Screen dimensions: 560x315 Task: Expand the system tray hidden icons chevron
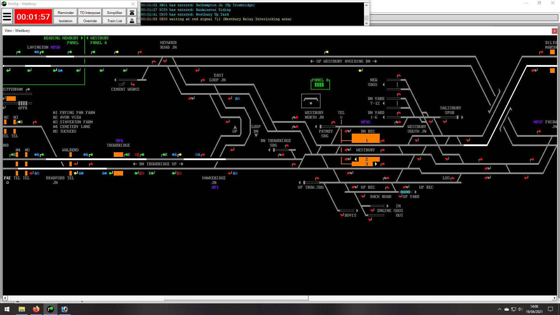click(499, 309)
